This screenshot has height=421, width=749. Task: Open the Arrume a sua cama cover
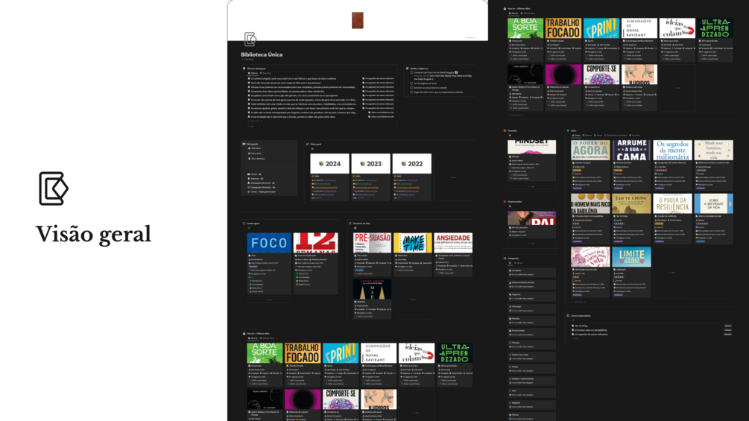point(631,150)
